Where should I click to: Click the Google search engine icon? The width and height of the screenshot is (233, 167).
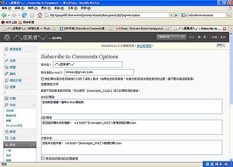(x=183, y=15)
